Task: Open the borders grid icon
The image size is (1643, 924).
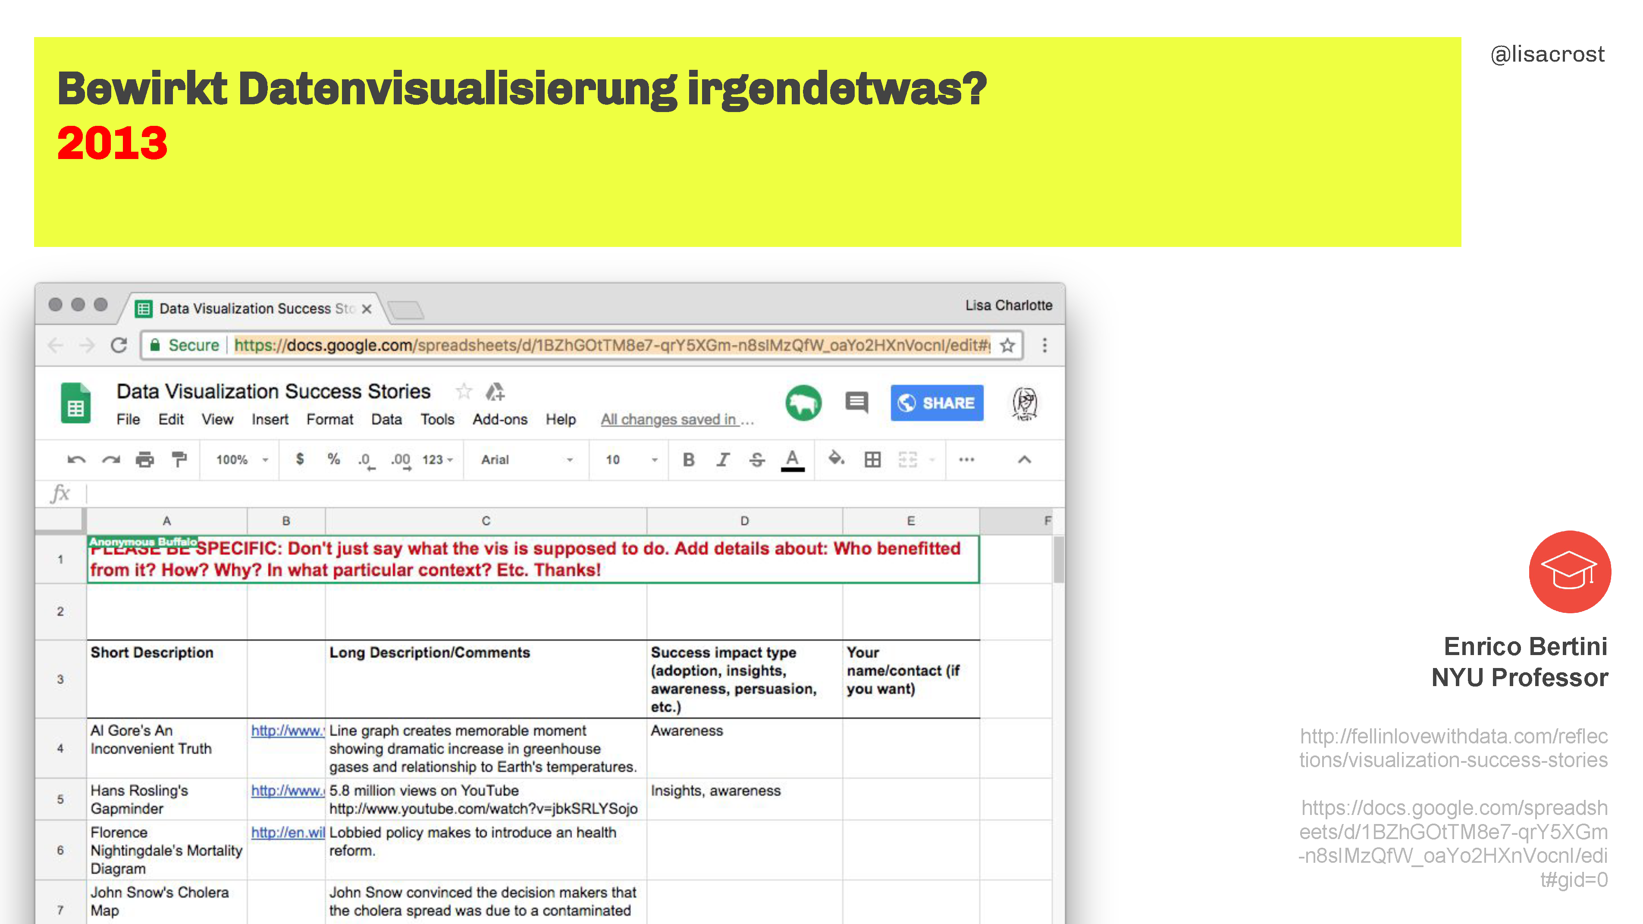Action: coord(872,459)
